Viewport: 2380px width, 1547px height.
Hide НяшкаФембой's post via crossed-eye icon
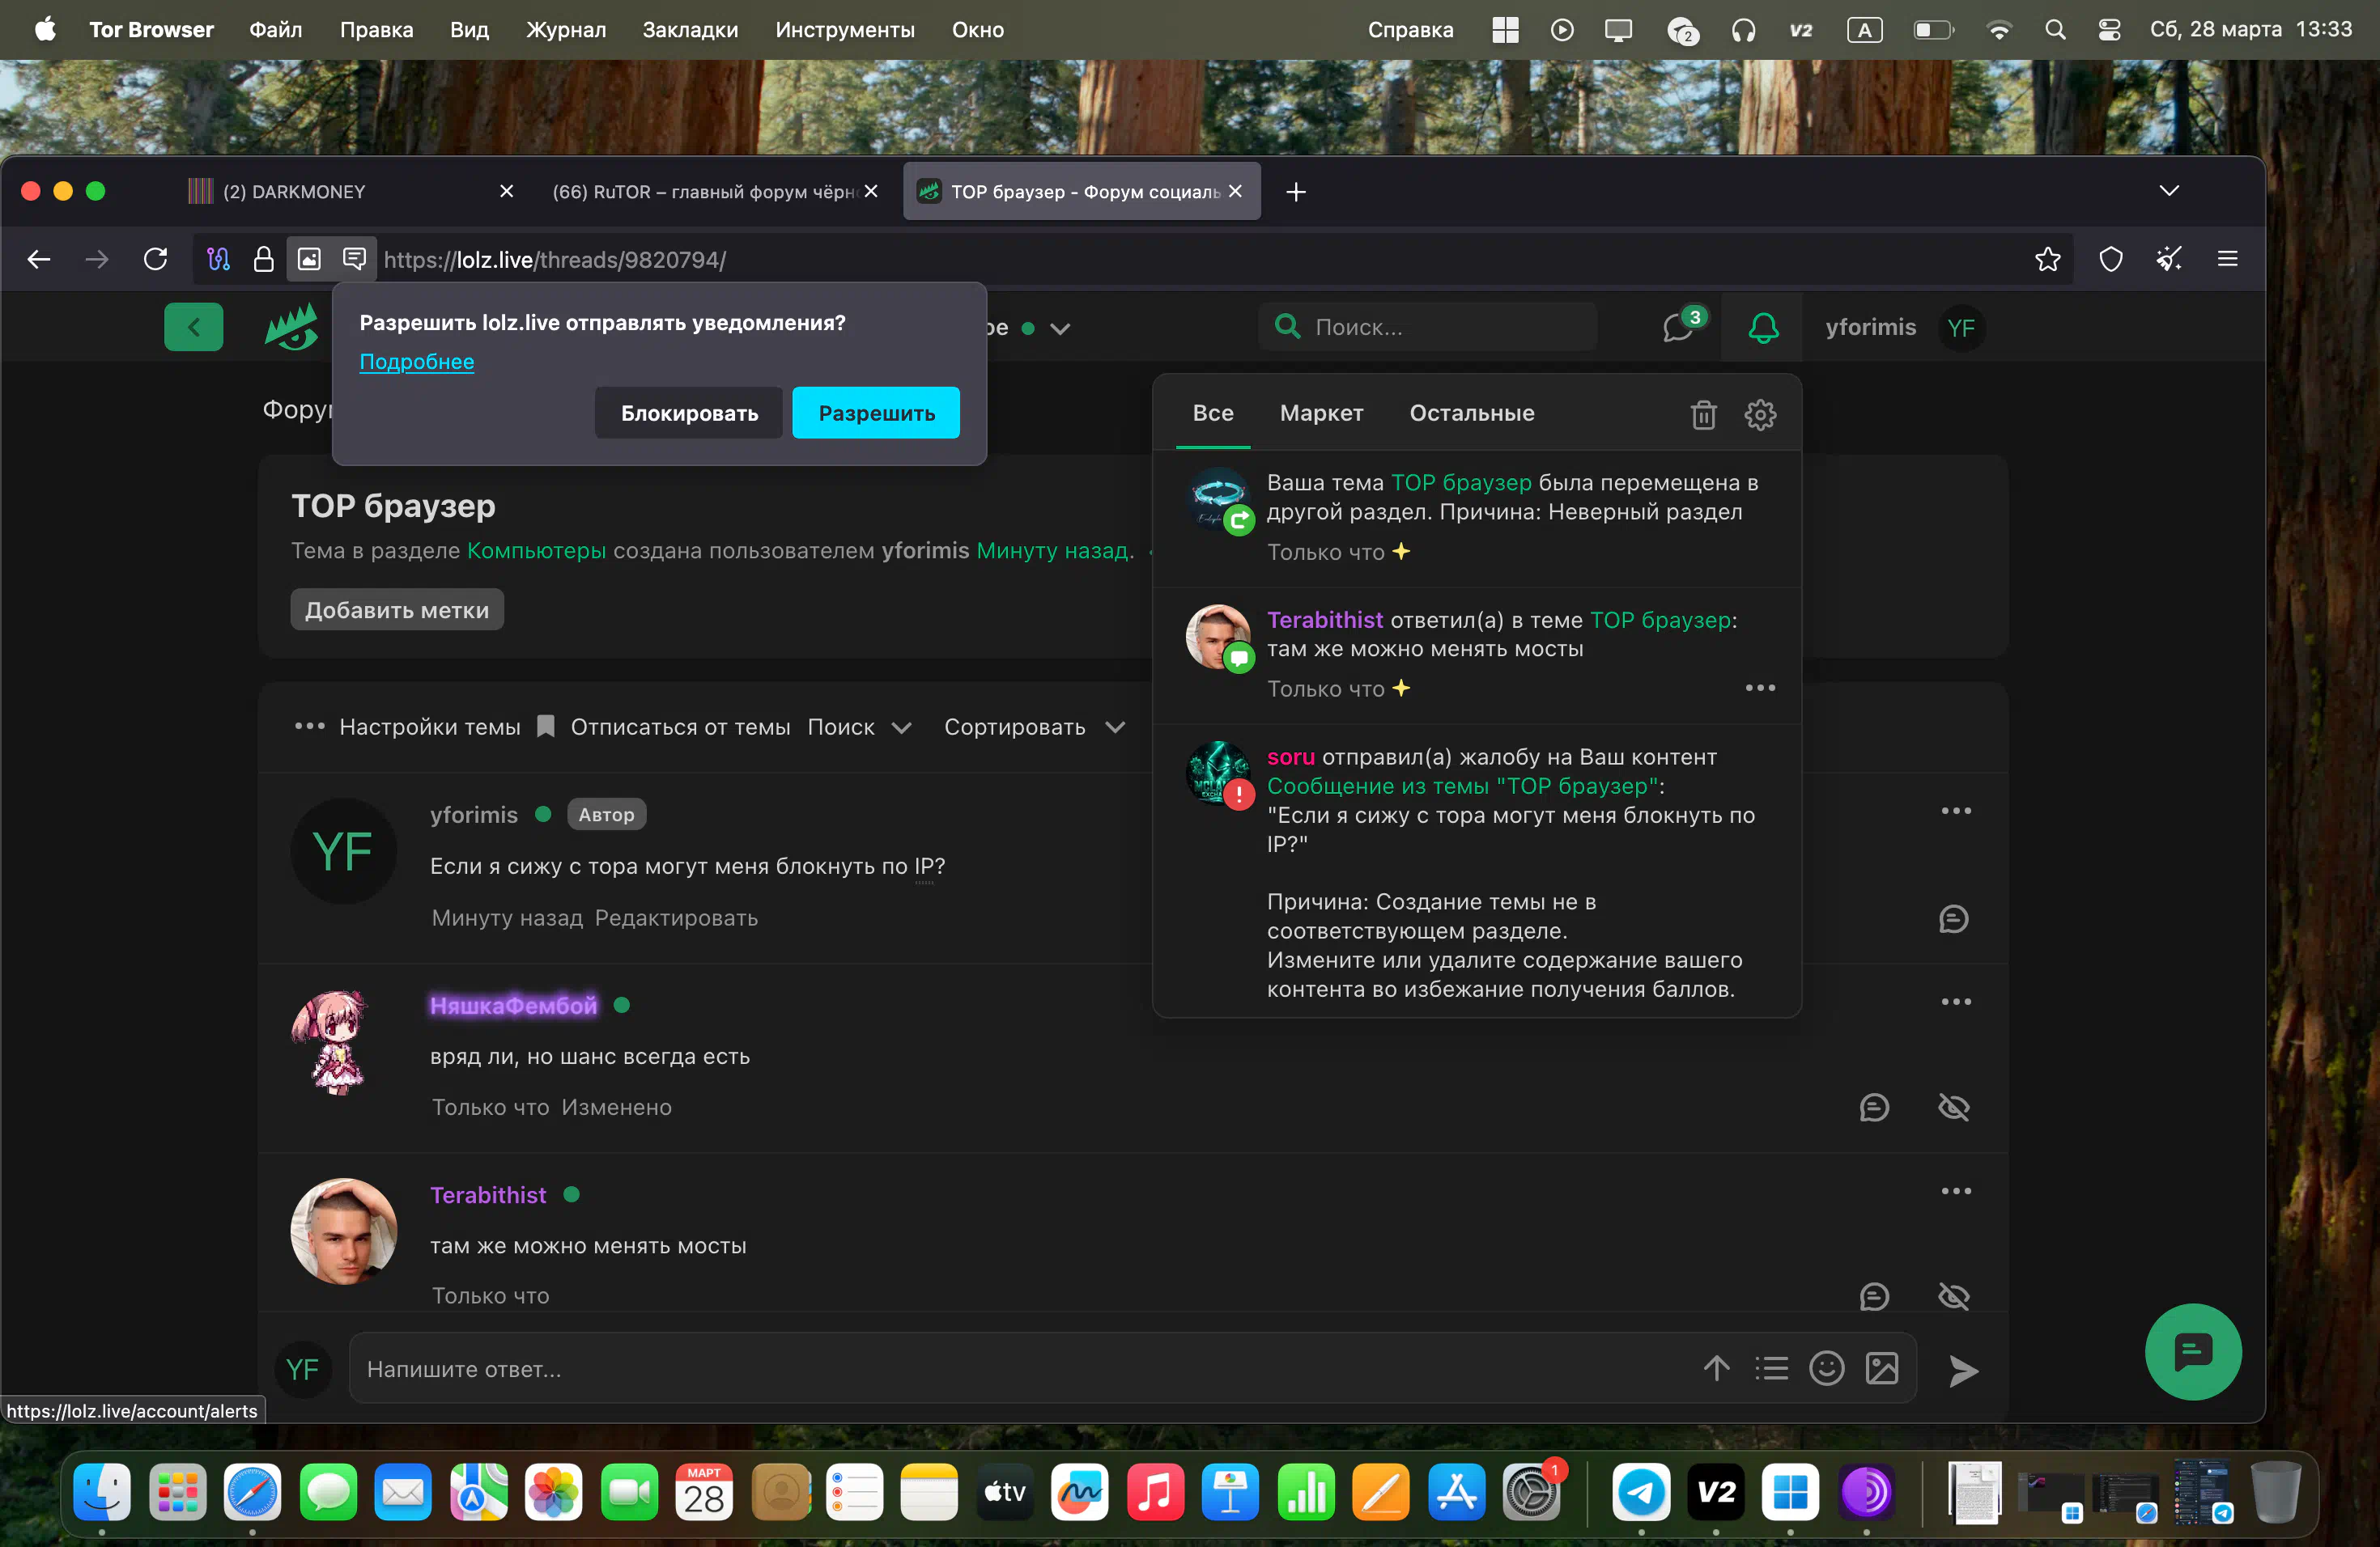[1953, 1108]
